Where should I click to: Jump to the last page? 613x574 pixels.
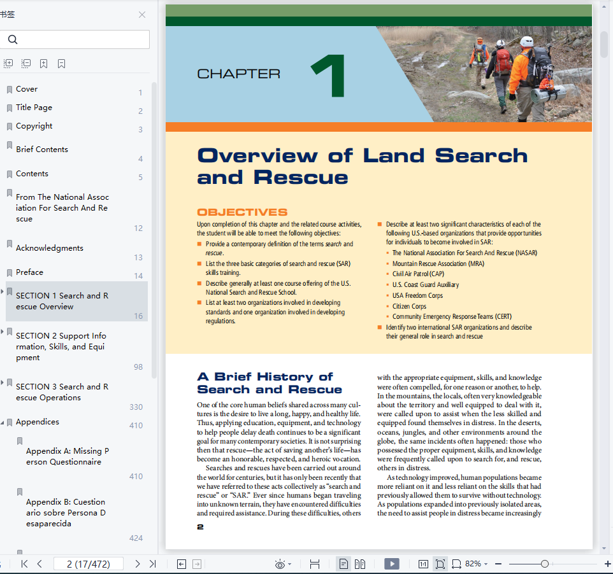[152, 564]
